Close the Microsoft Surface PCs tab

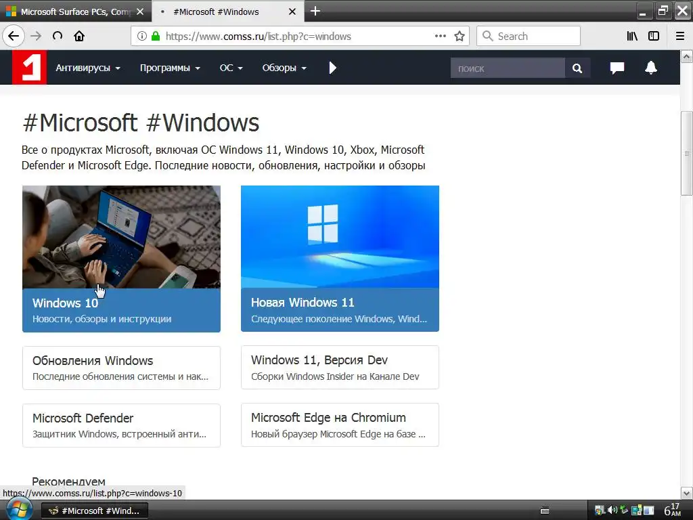point(140,12)
